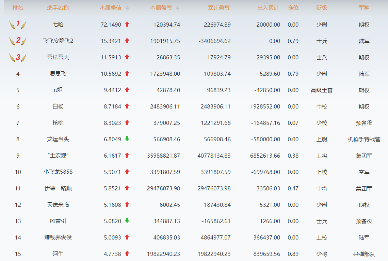
Task: Open player π姐
Action: point(58,90)
